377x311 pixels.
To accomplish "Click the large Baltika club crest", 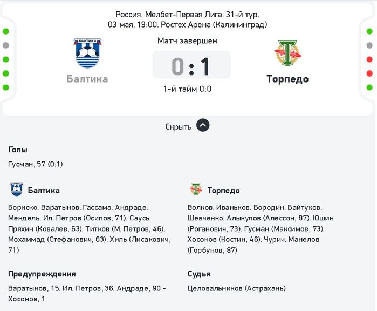I will (x=87, y=53).
